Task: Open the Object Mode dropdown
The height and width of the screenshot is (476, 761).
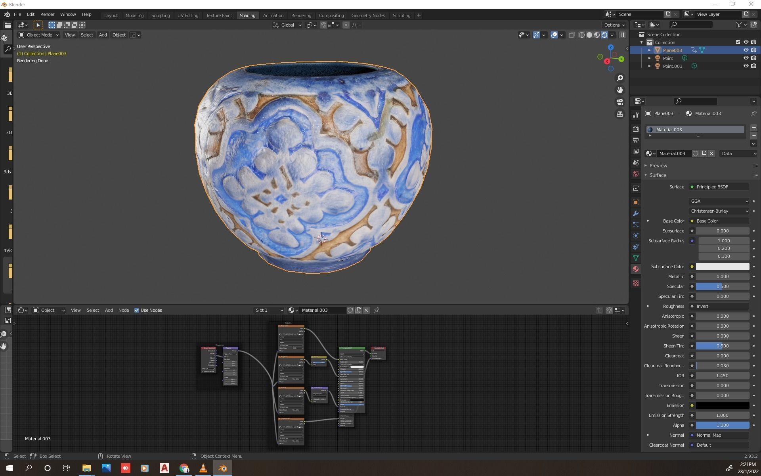Action: [x=39, y=35]
